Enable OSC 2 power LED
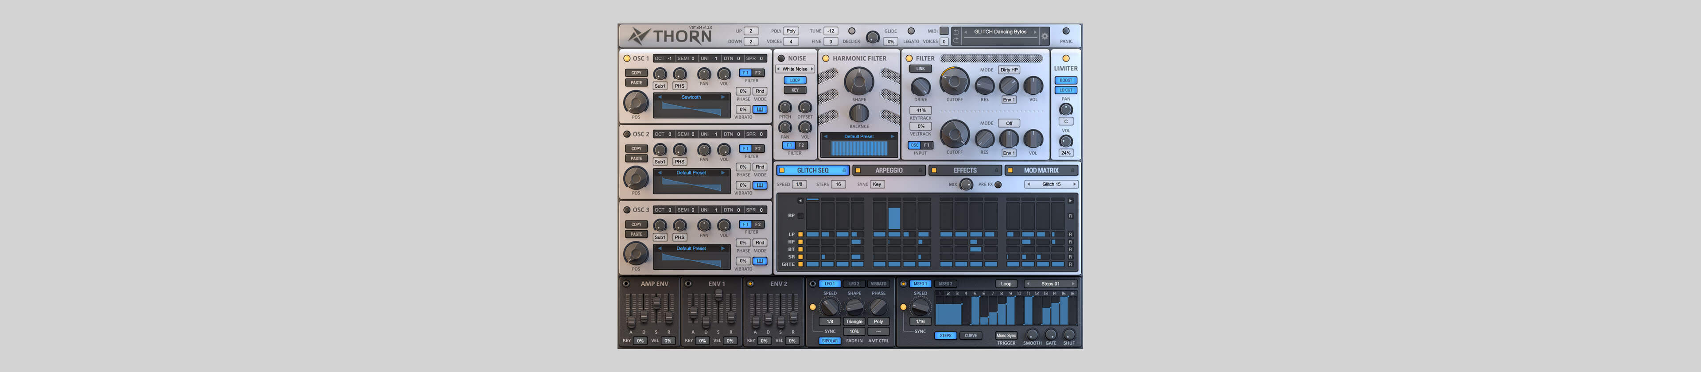1701x372 pixels. click(x=627, y=135)
